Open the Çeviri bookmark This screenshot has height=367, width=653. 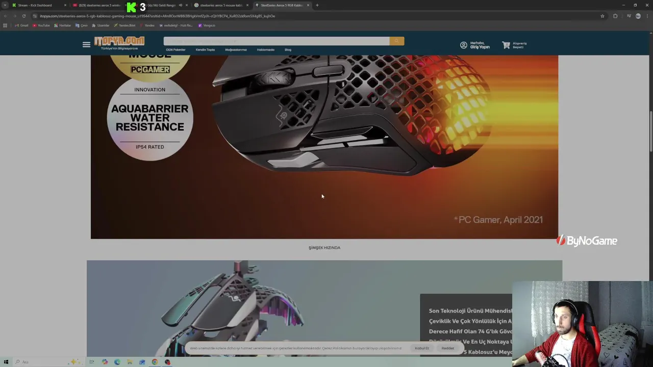tap(82, 25)
